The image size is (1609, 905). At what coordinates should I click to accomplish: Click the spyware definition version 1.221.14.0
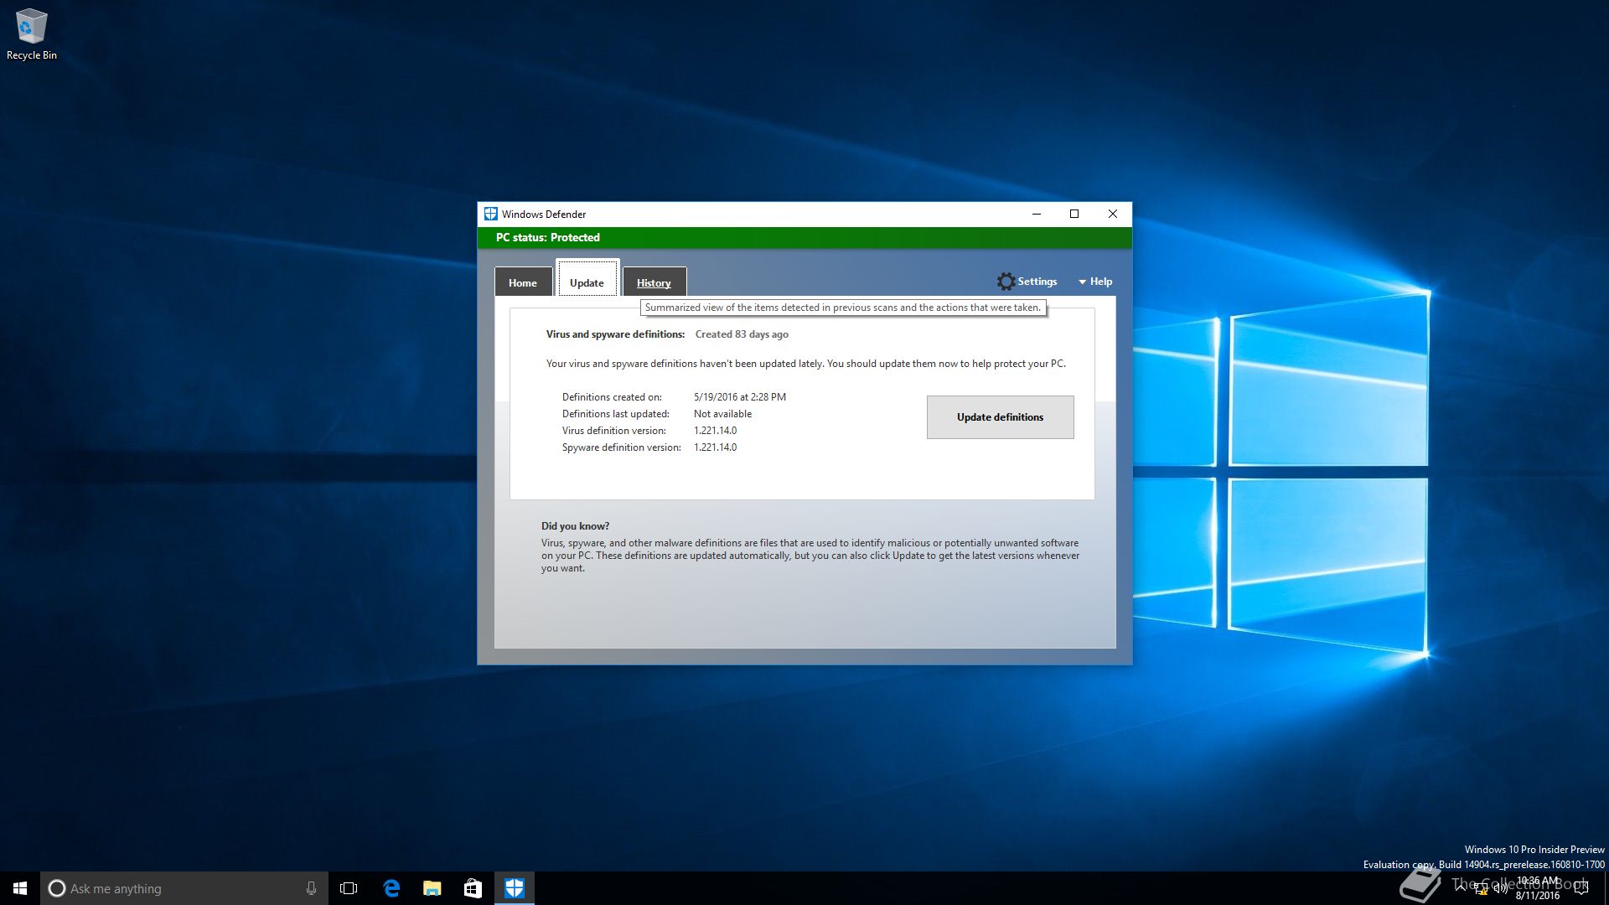tap(715, 447)
